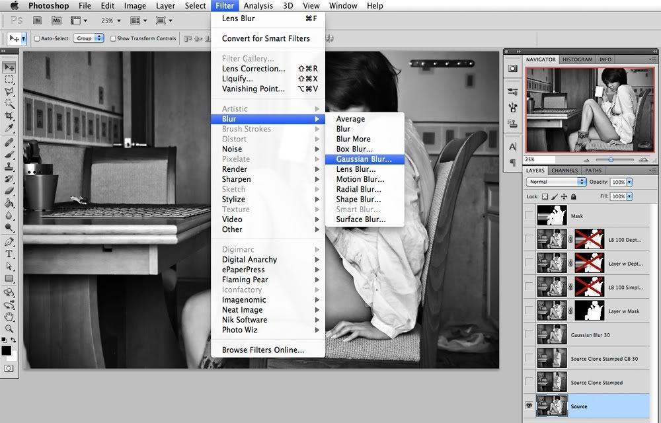Viewport: 661px width, 423px height.
Task: Choose Motion Blur... from the submenu
Action: [x=365, y=179]
